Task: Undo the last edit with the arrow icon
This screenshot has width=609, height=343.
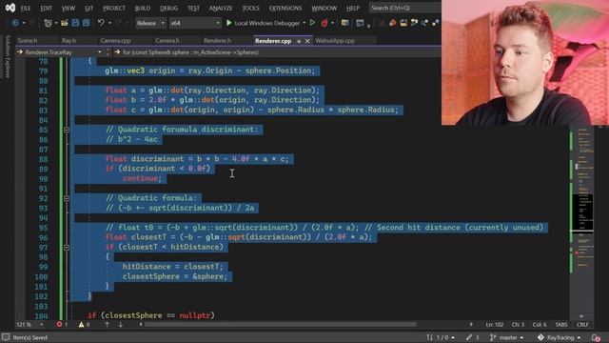Action: pyautogui.click(x=101, y=23)
